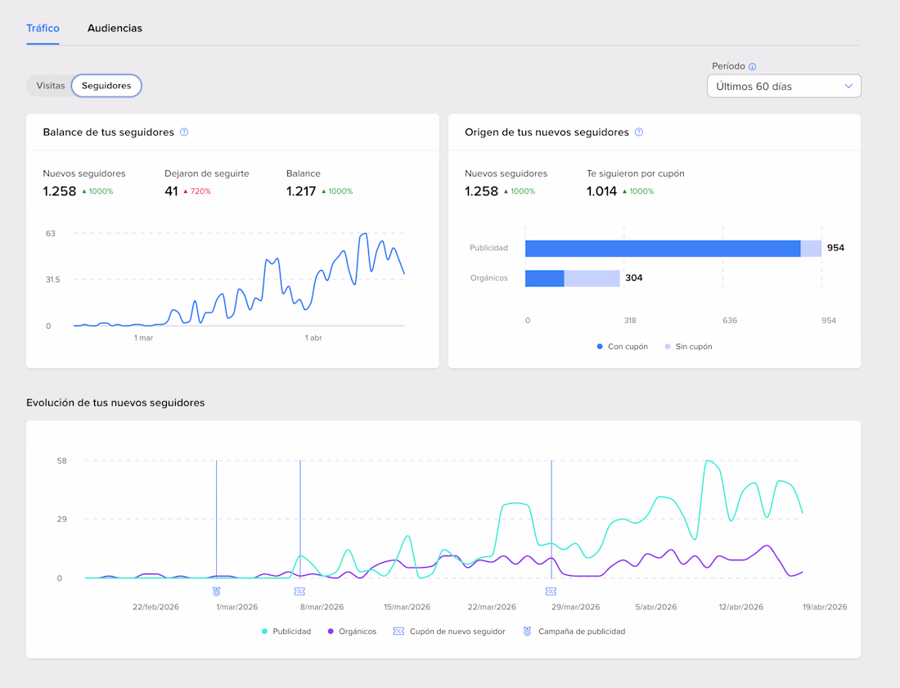The height and width of the screenshot is (688, 900).
Task: Switch to the Audiencias tab
Action: point(115,28)
